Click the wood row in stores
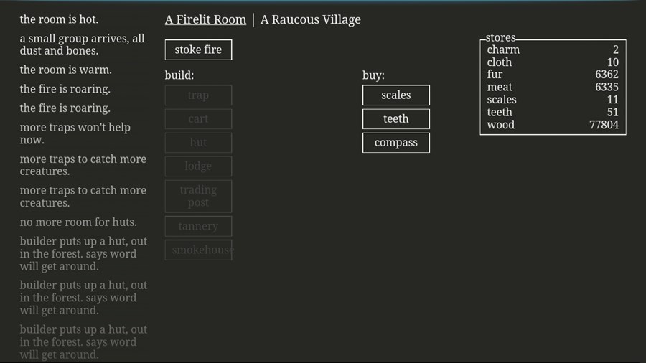The image size is (646, 363). tap(552, 125)
